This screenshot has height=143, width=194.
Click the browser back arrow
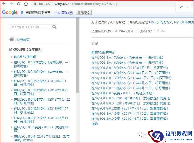[4, 4]
